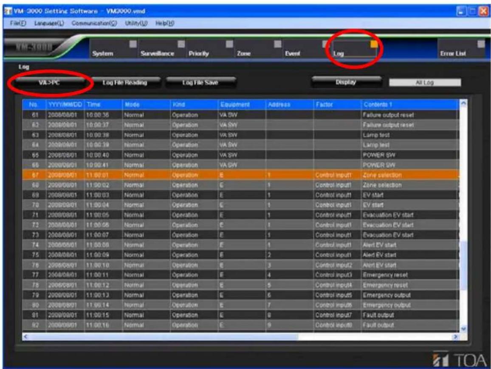The height and width of the screenshot is (369, 491).
Task: Switch to the Surveillance tab
Action: click(x=162, y=48)
